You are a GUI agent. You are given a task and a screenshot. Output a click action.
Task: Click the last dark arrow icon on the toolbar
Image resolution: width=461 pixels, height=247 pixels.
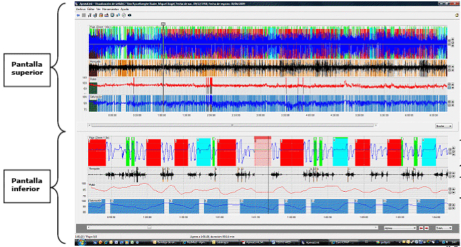click(130, 15)
